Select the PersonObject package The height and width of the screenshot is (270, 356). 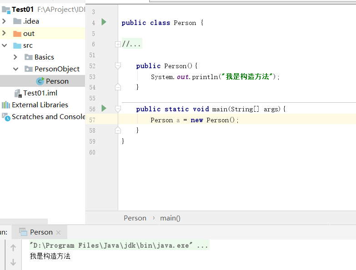57,69
